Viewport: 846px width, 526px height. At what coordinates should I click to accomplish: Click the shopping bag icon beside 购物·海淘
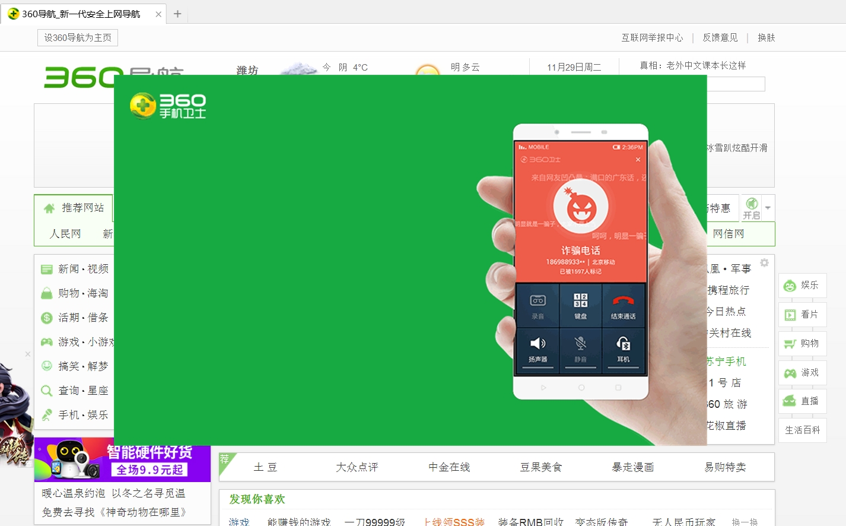tap(47, 293)
